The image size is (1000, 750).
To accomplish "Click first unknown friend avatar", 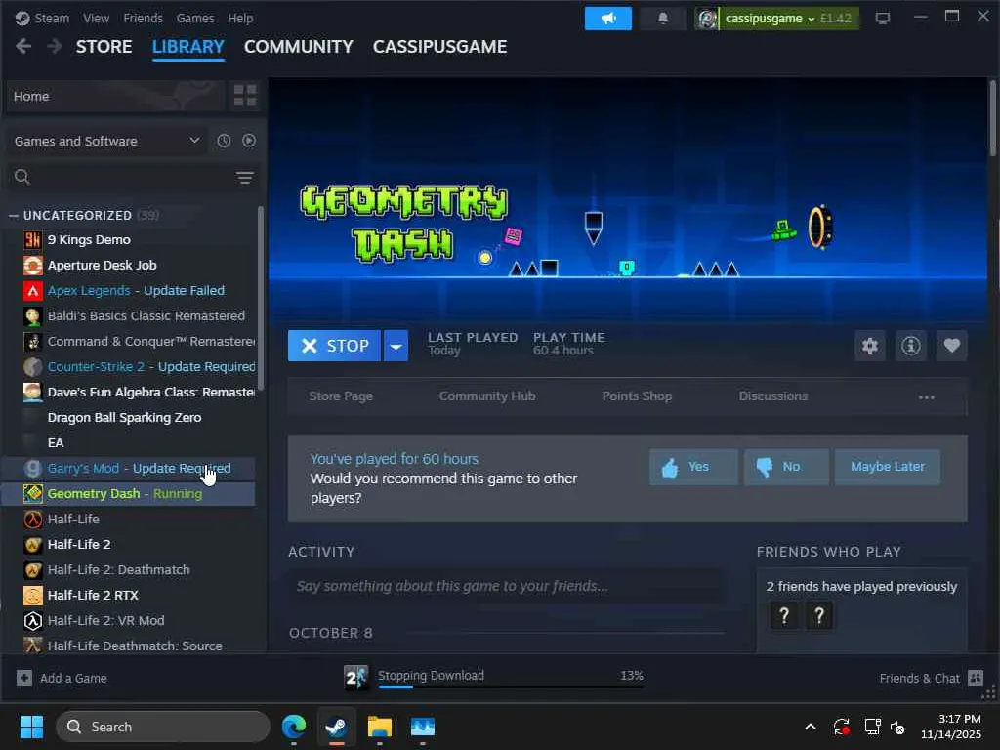I will [784, 615].
